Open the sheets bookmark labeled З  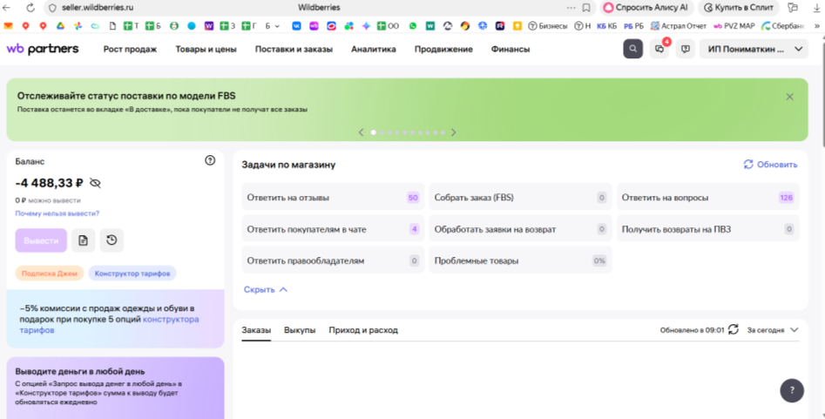point(227,26)
